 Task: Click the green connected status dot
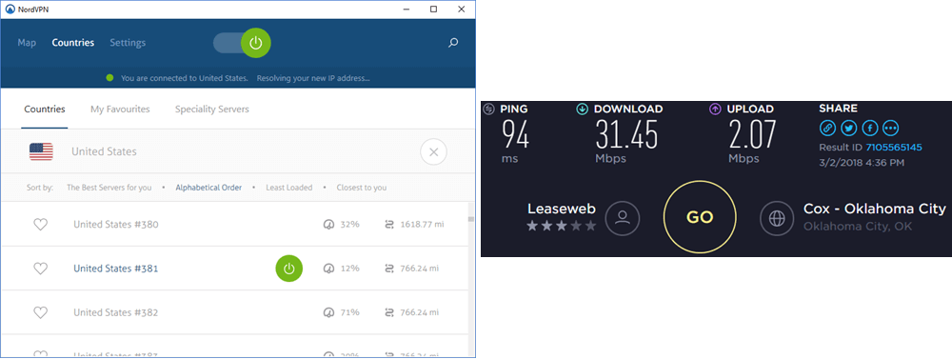click(109, 78)
